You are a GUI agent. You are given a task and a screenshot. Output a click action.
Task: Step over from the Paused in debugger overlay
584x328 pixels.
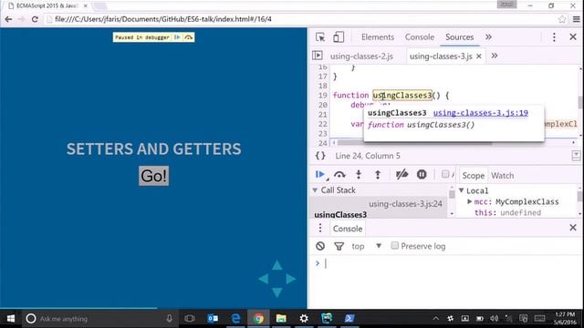189,37
